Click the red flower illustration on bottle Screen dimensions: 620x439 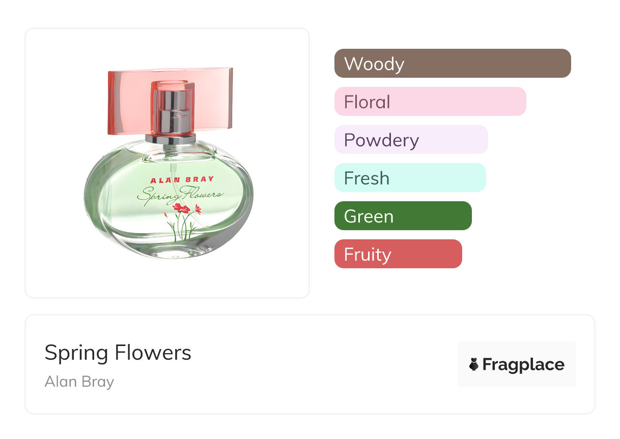pyautogui.click(x=182, y=208)
